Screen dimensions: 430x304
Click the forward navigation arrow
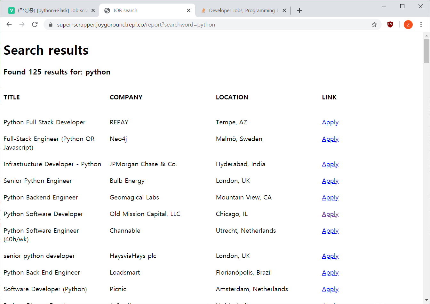(22, 25)
